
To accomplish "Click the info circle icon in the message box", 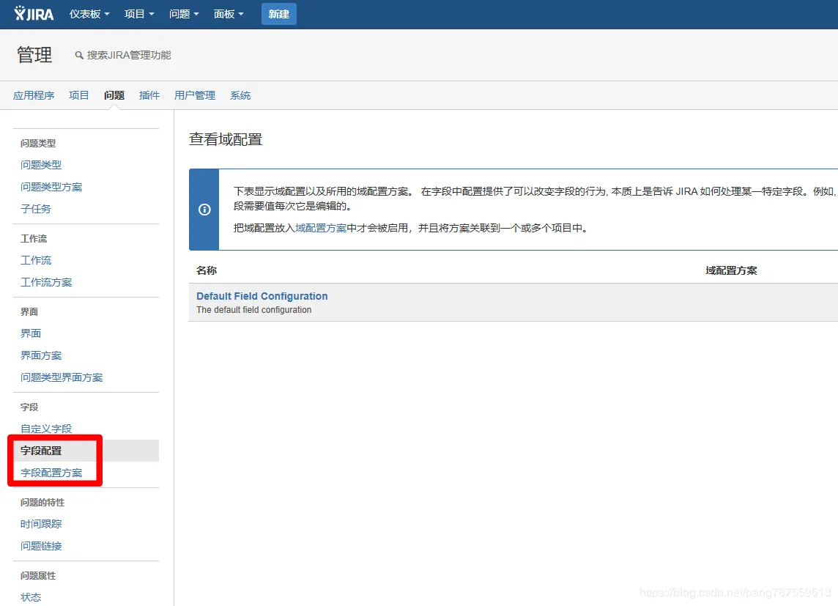I will 204,210.
